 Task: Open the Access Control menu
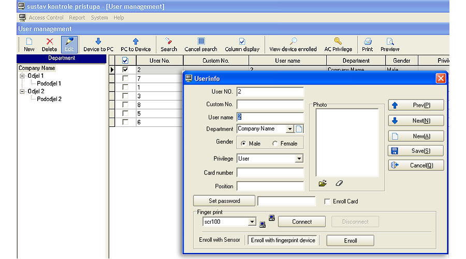46,18
